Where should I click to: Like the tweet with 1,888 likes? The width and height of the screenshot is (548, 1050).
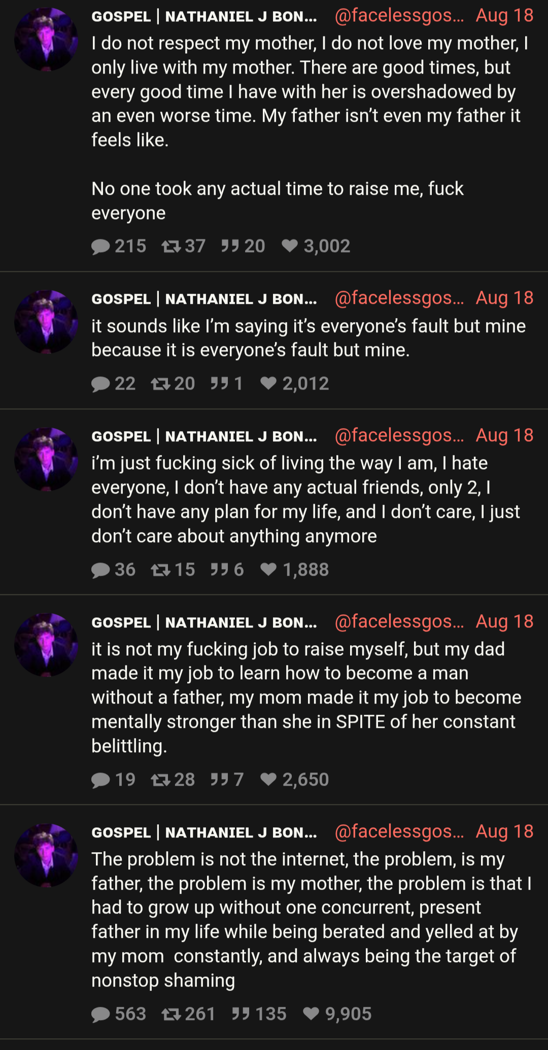click(268, 570)
